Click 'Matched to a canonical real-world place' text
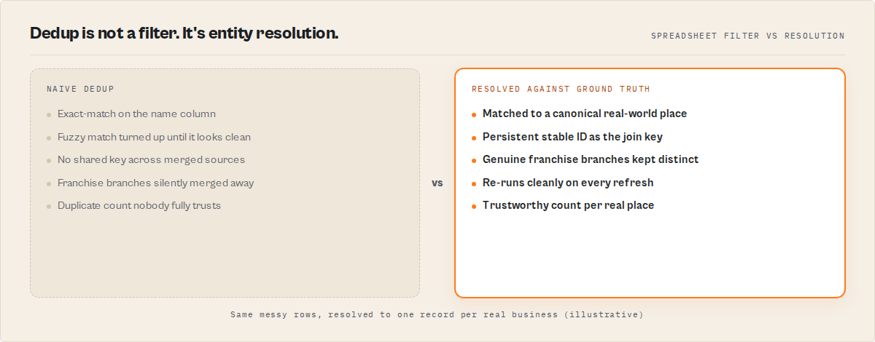875x342 pixels. pyautogui.click(x=585, y=114)
